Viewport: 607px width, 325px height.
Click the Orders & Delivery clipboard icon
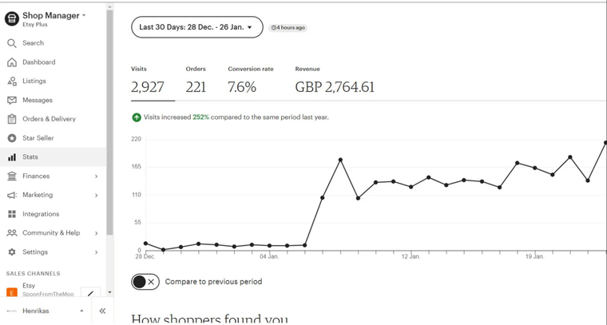coord(12,119)
